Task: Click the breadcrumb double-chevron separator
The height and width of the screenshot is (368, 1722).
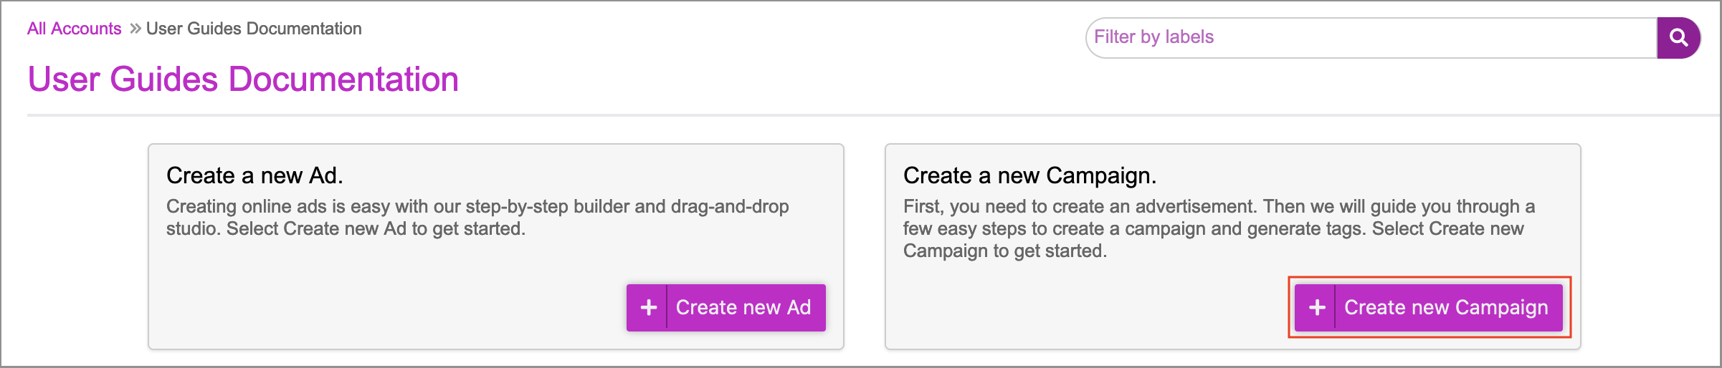Action: (135, 29)
